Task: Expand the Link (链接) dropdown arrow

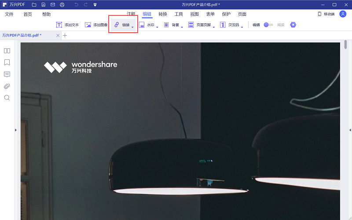Action: click(x=132, y=27)
